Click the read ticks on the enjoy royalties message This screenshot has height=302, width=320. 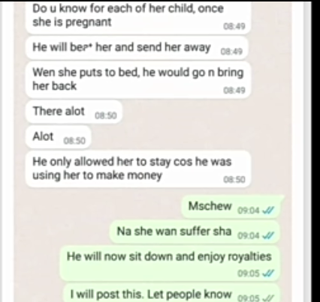[x=268, y=274]
